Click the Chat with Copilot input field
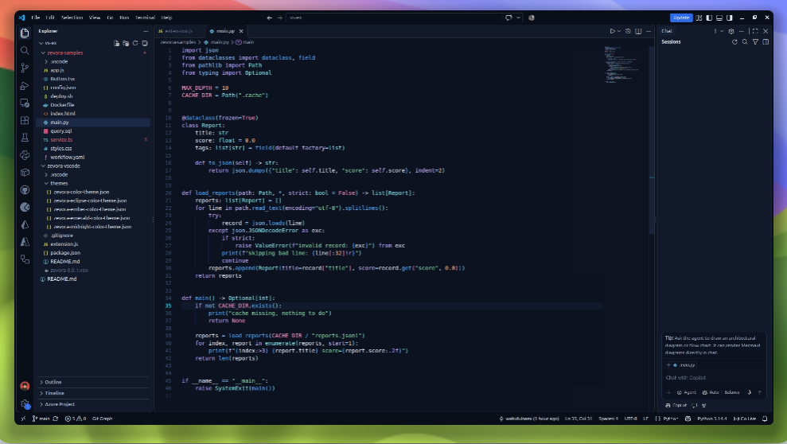Screen dimensions: 787x444 pos(714,378)
